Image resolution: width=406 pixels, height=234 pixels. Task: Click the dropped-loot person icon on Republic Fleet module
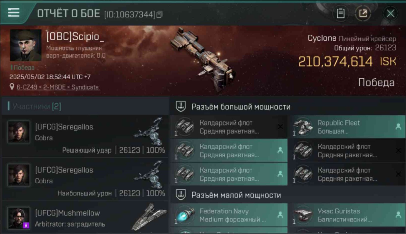398,127
